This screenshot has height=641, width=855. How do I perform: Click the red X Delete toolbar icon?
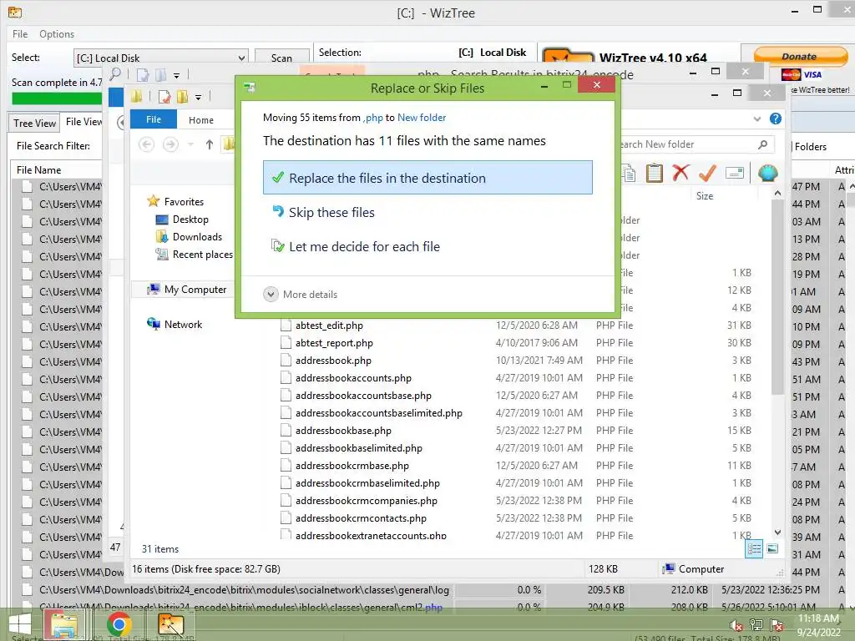pyautogui.click(x=680, y=173)
